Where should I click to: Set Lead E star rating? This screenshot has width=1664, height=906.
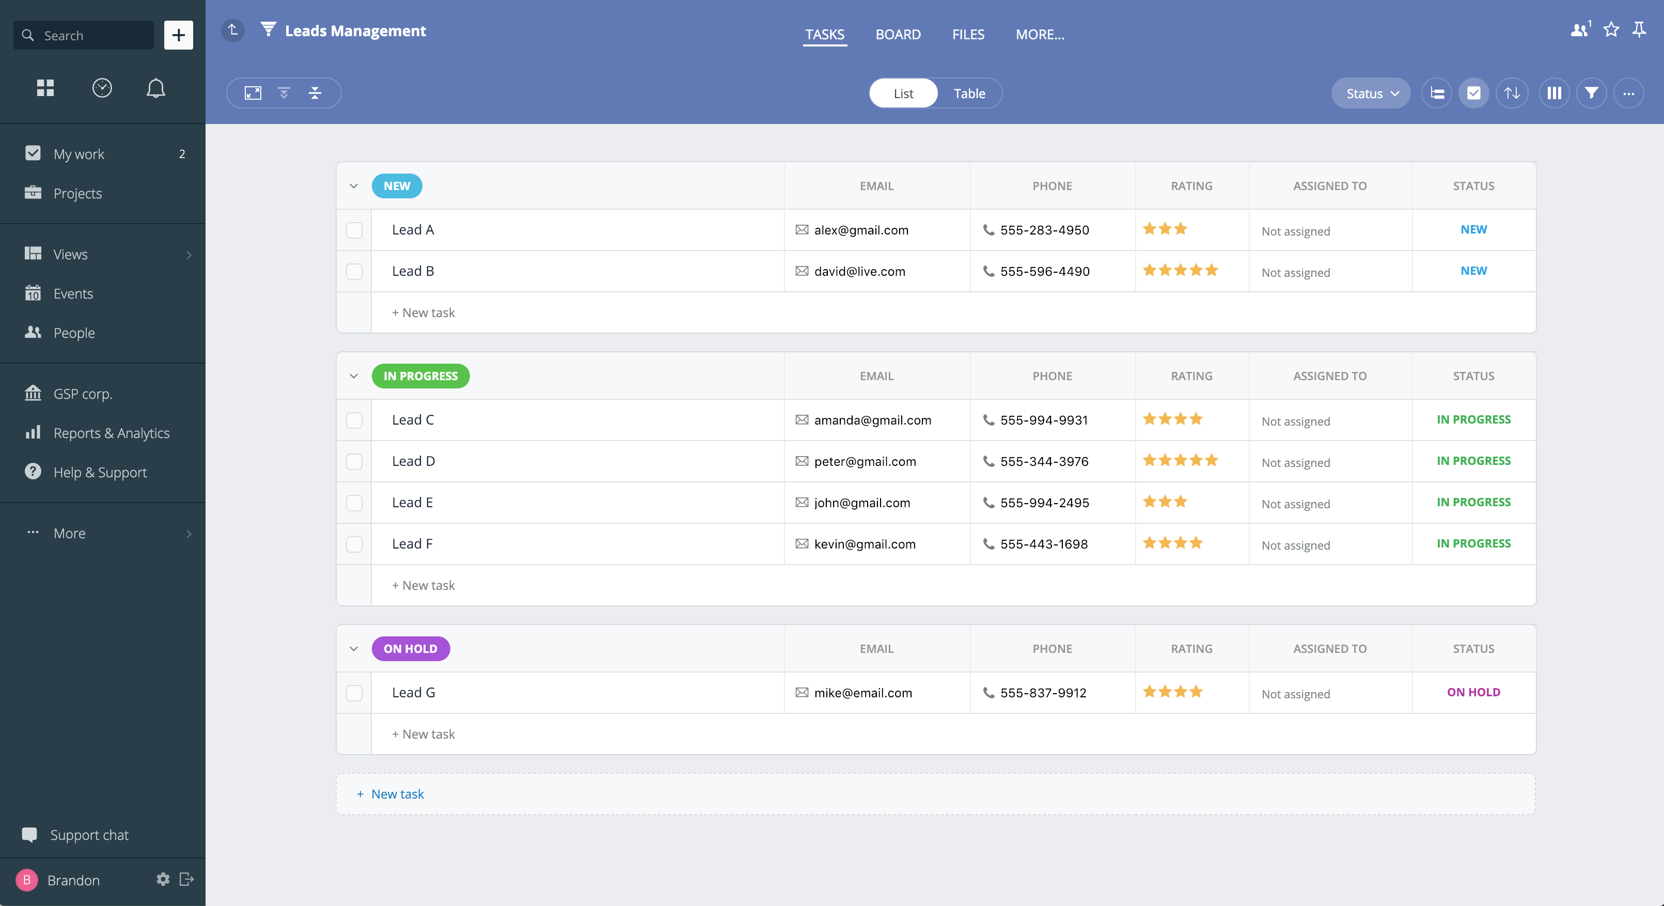(x=1165, y=502)
